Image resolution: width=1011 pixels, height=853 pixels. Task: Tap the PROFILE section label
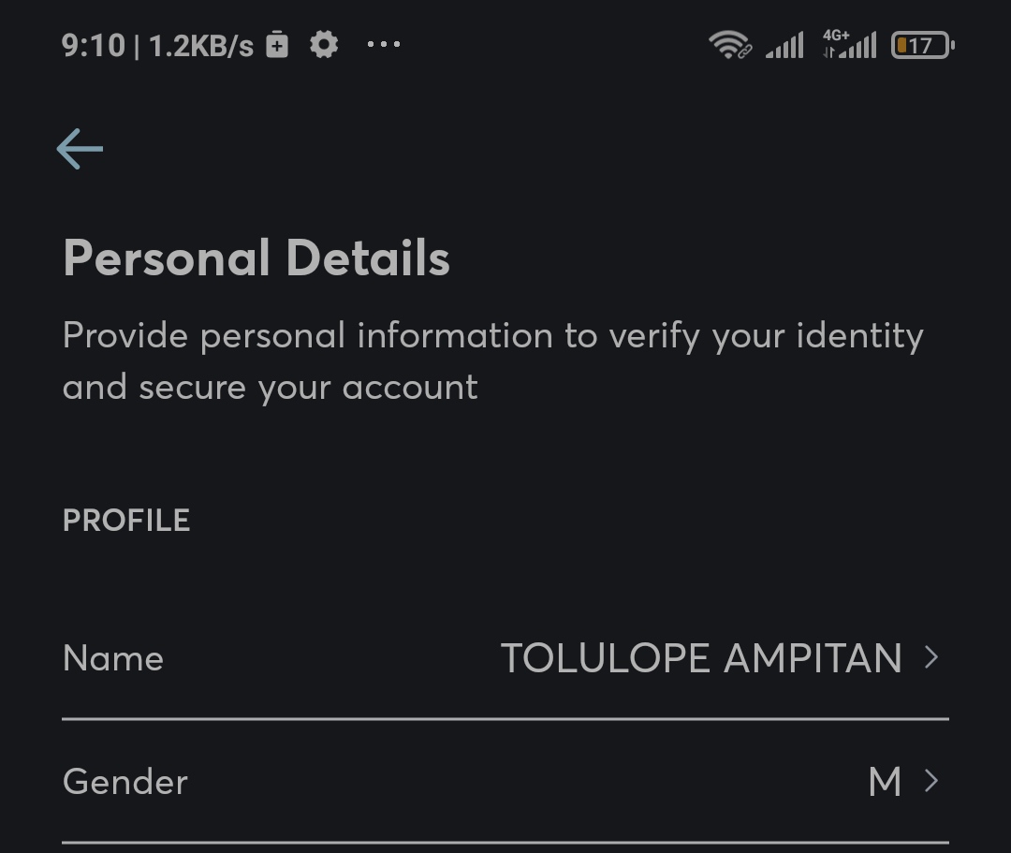tap(126, 521)
